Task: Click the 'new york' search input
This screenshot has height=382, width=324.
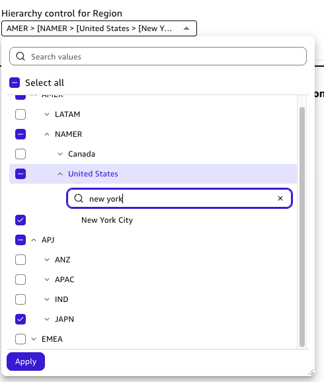Action: point(179,198)
